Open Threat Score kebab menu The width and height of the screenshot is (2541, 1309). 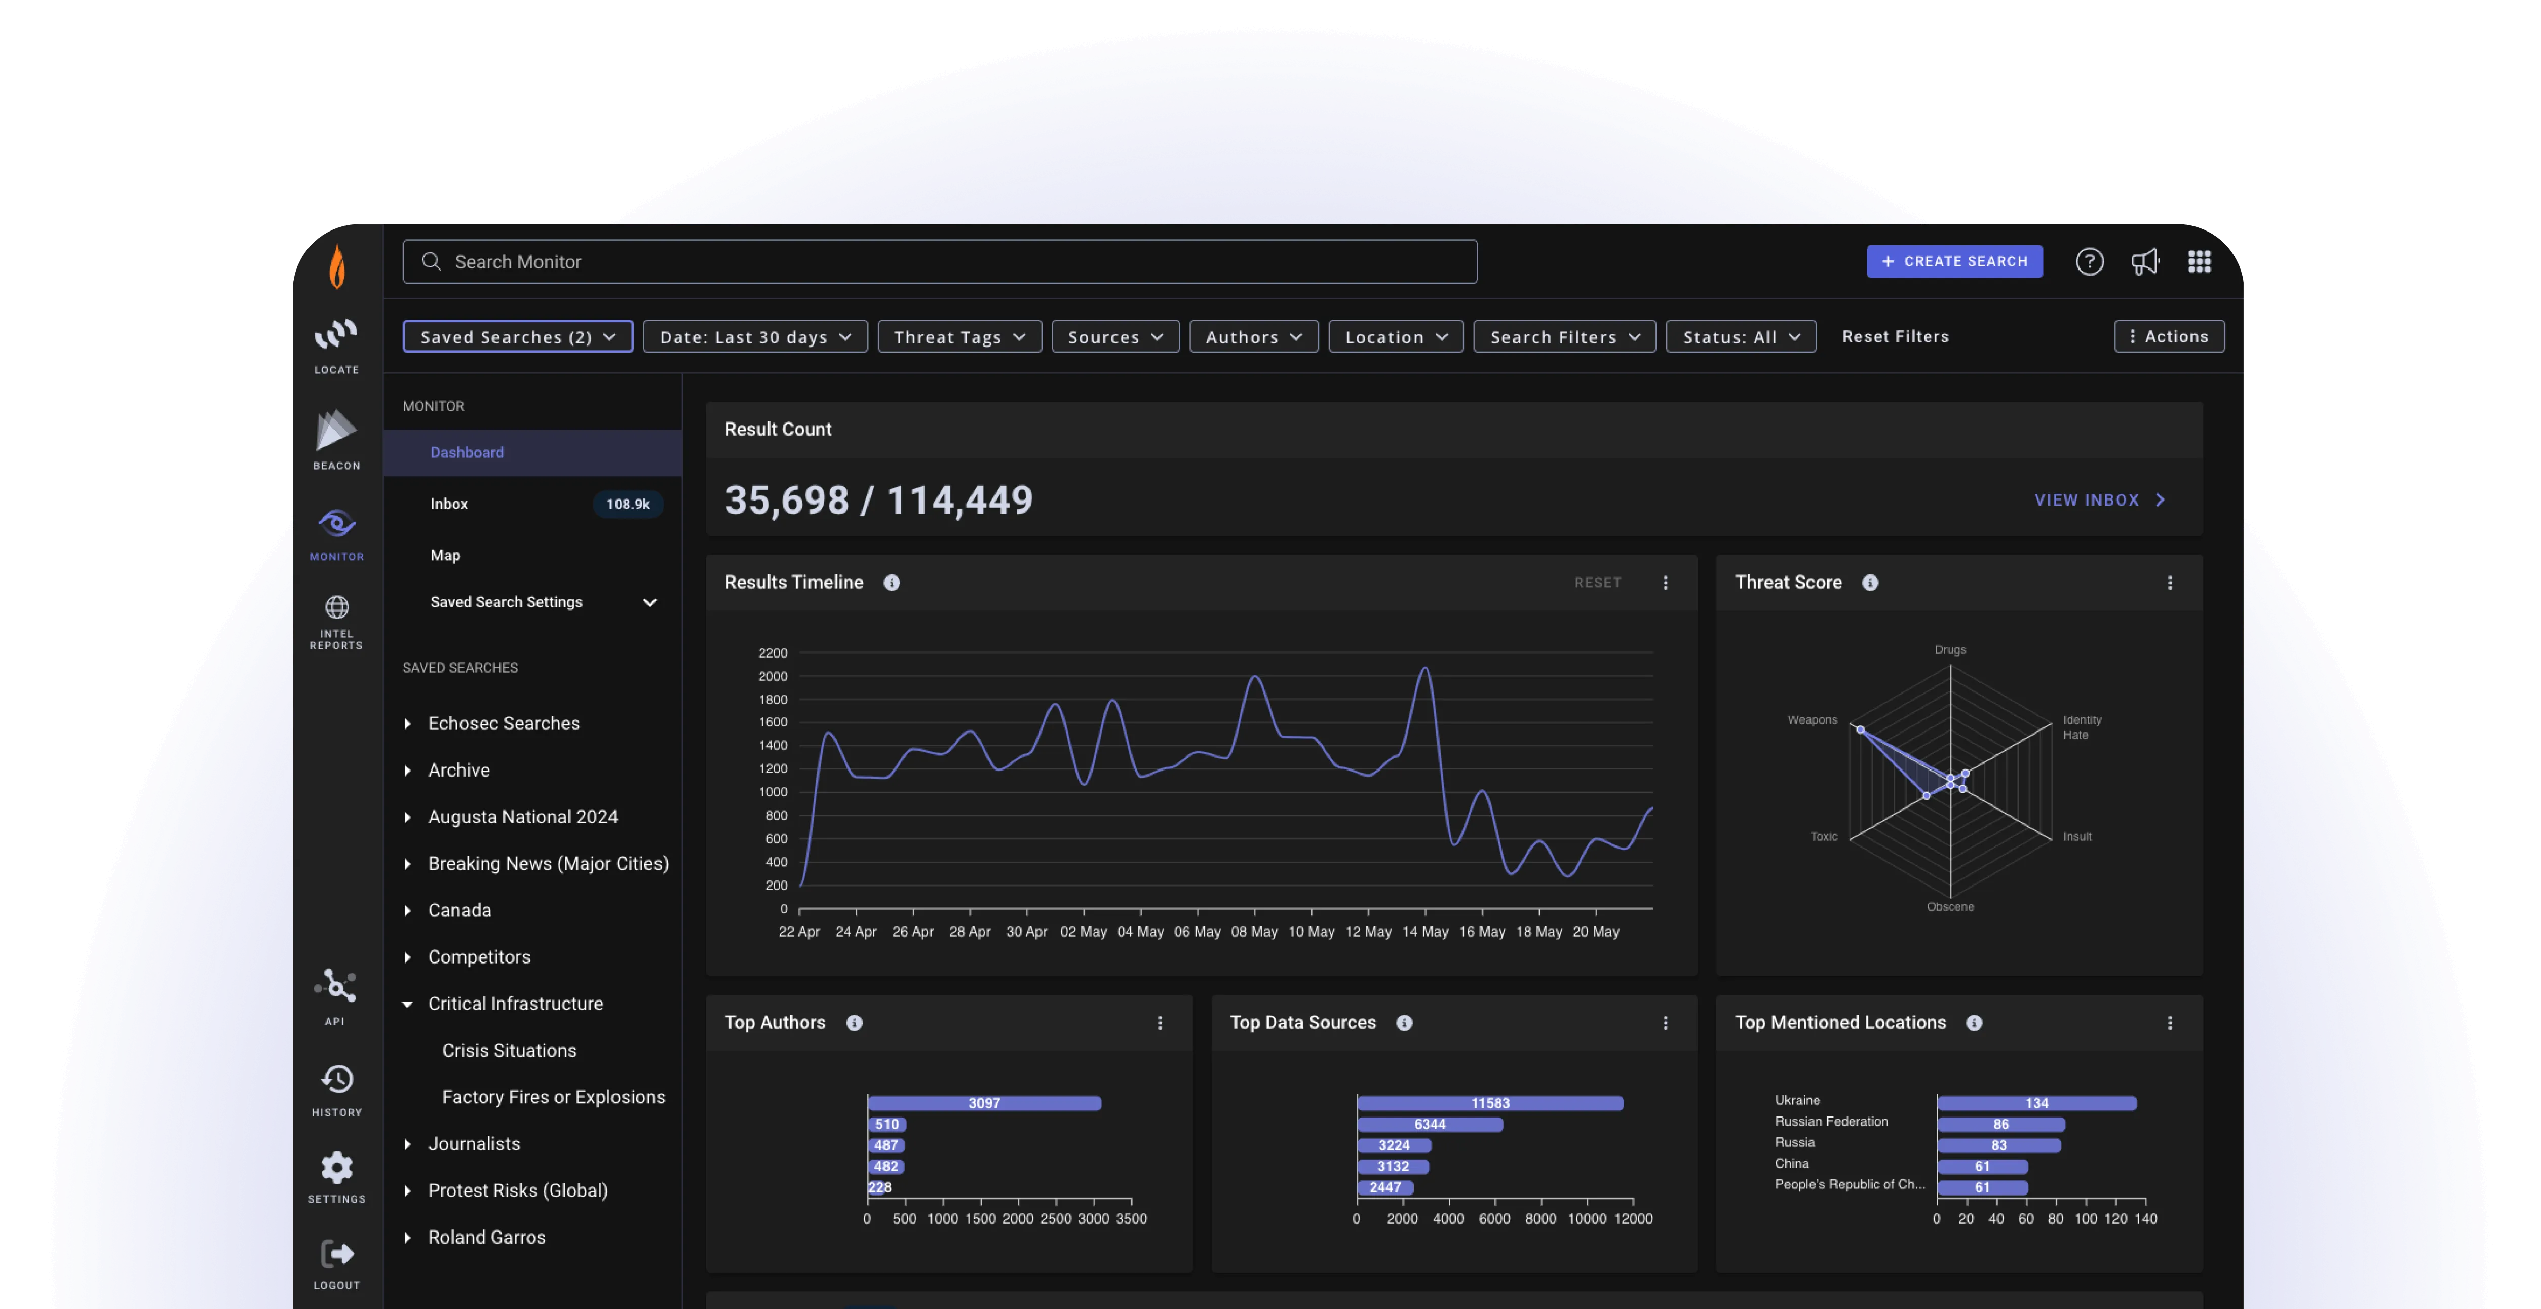(2169, 583)
